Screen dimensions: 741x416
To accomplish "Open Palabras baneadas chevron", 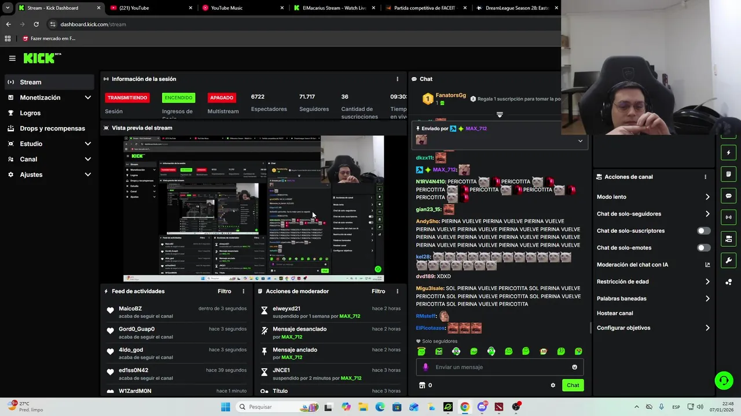I will tap(707, 299).
